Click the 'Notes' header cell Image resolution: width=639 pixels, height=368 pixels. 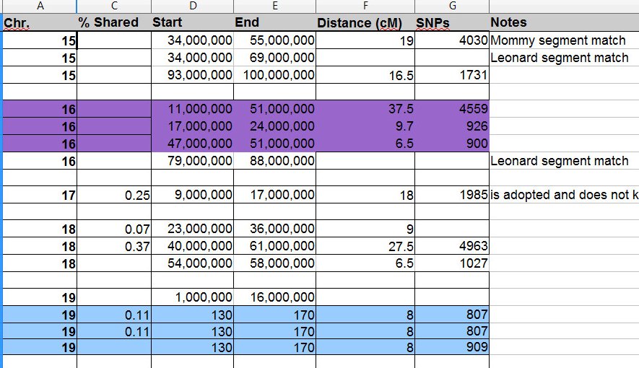564,22
